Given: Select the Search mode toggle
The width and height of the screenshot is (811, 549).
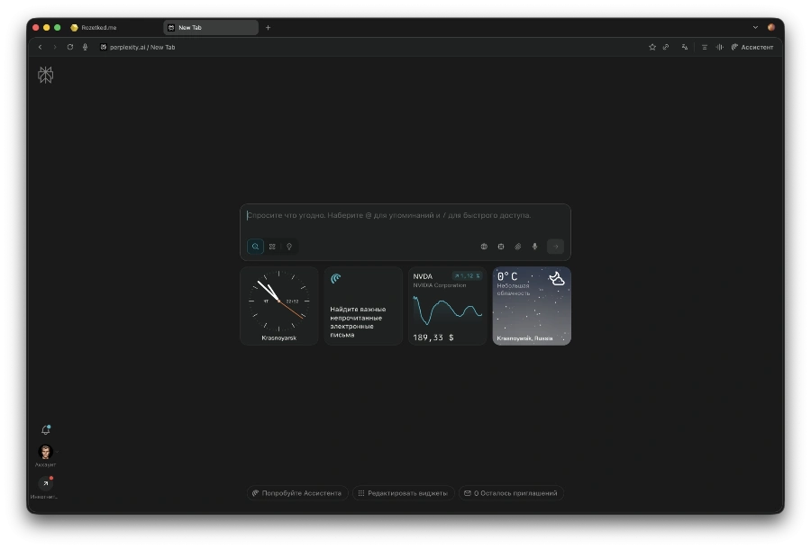Looking at the screenshot, I should pos(256,247).
